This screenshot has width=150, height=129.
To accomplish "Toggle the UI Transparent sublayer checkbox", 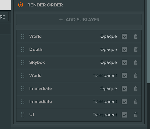I will tap(124, 115).
